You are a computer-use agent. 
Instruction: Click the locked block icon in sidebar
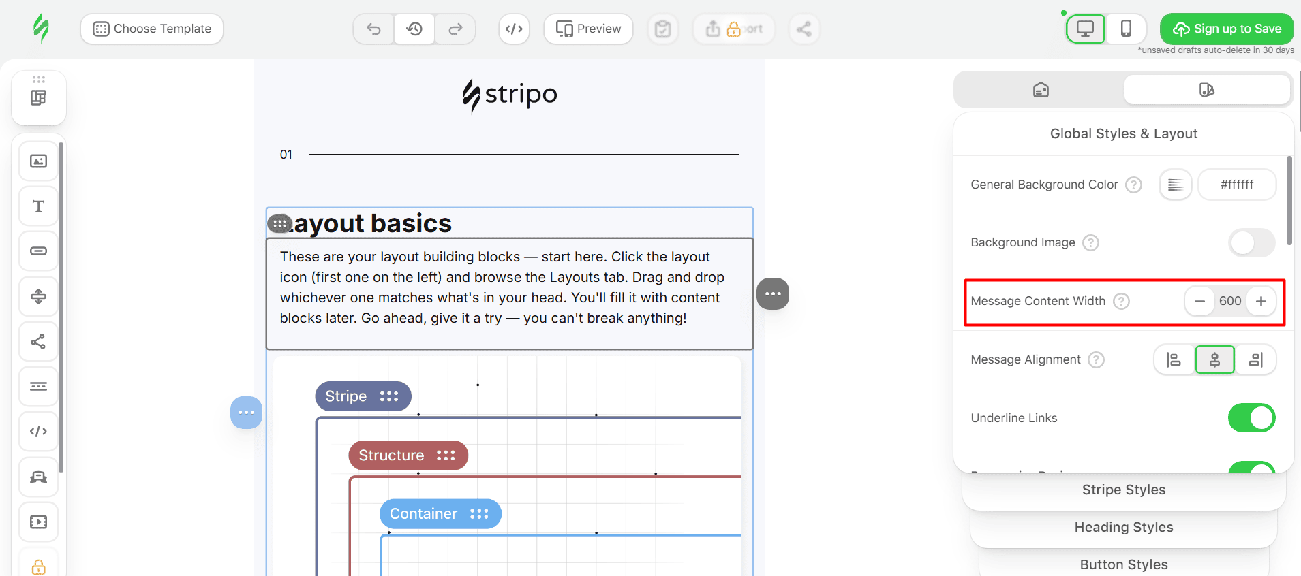click(x=39, y=565)
